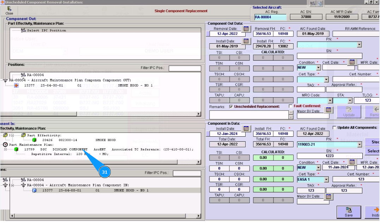380x223 pixels.
Task: Open Major SV Date calendar in Component In Data
Action: 328,197
